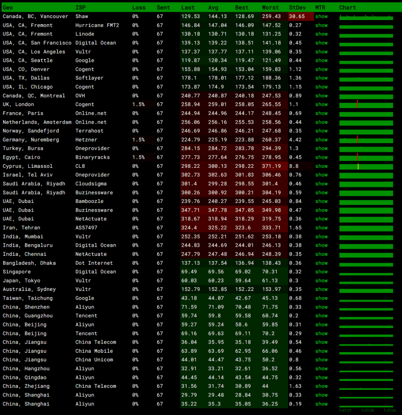Screen dimensions: 402x415
Task: Click the ISP column header
Action: pos(80,7)
